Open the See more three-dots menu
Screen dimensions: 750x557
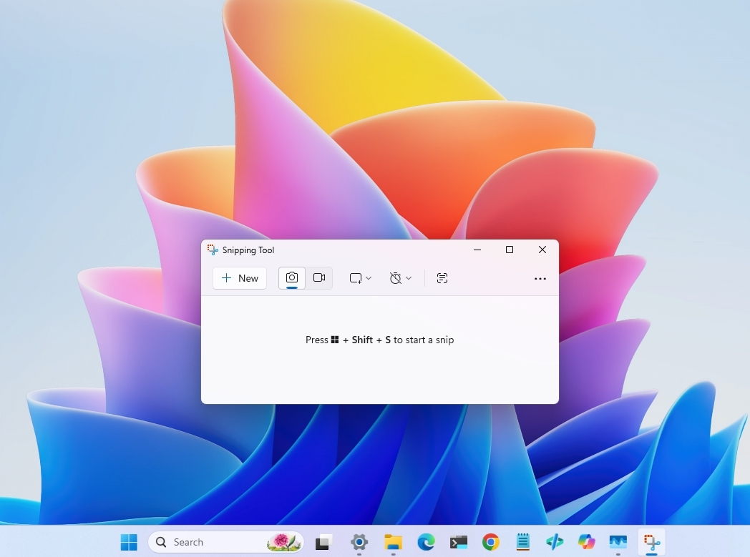coord(540,279)
